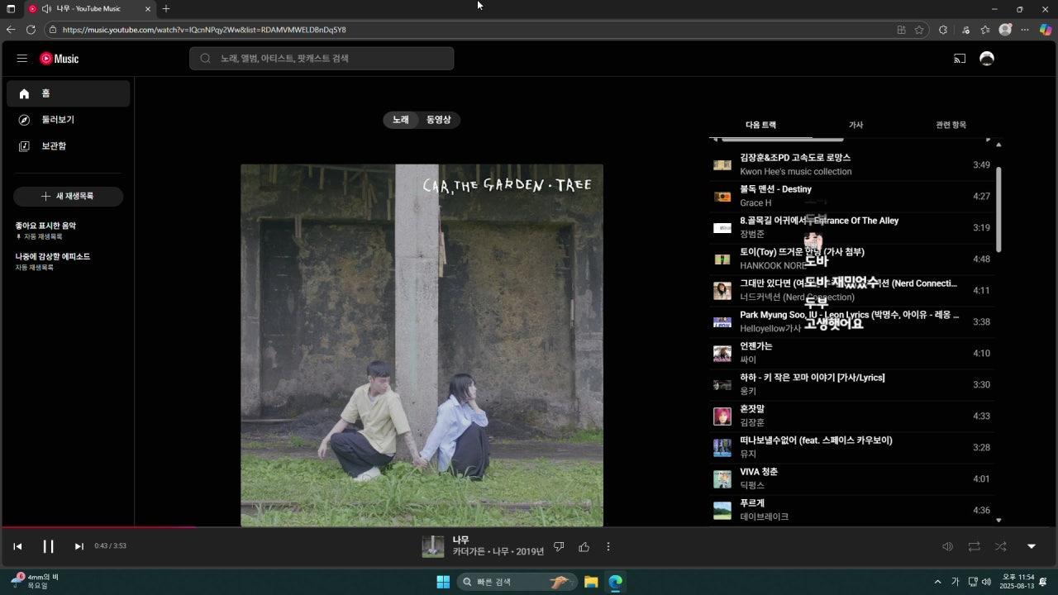Open the browser favorites list icon
Image resolution: width=1058 pixels, height=595 pixels.
pyautogui.click(x=985, y=30)
